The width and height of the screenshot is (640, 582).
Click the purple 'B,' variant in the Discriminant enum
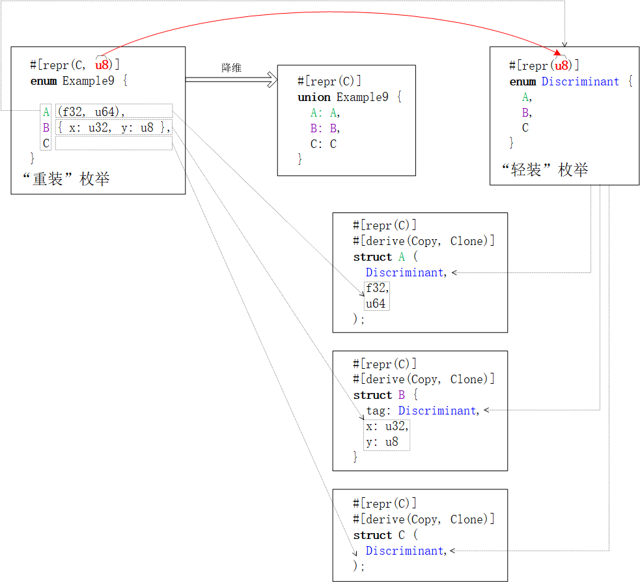point(527,112)
